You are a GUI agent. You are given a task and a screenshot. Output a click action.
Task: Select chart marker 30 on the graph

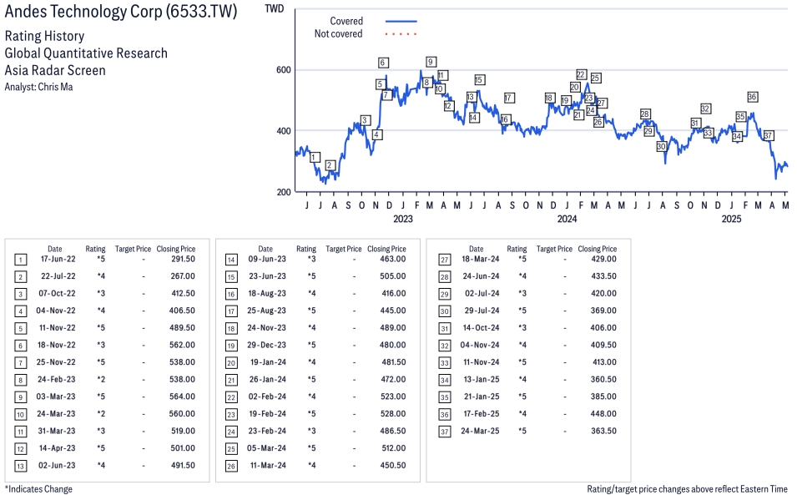tap(661, 146)
